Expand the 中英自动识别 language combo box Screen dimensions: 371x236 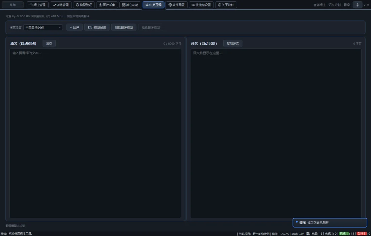43,27
